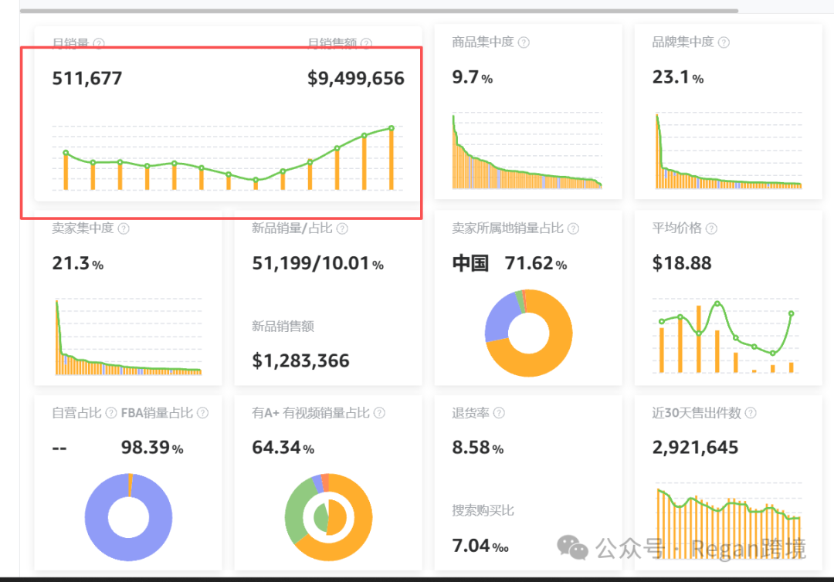Click blue segment of seller region donut
834x582 pixels.
tap(497, 319)
